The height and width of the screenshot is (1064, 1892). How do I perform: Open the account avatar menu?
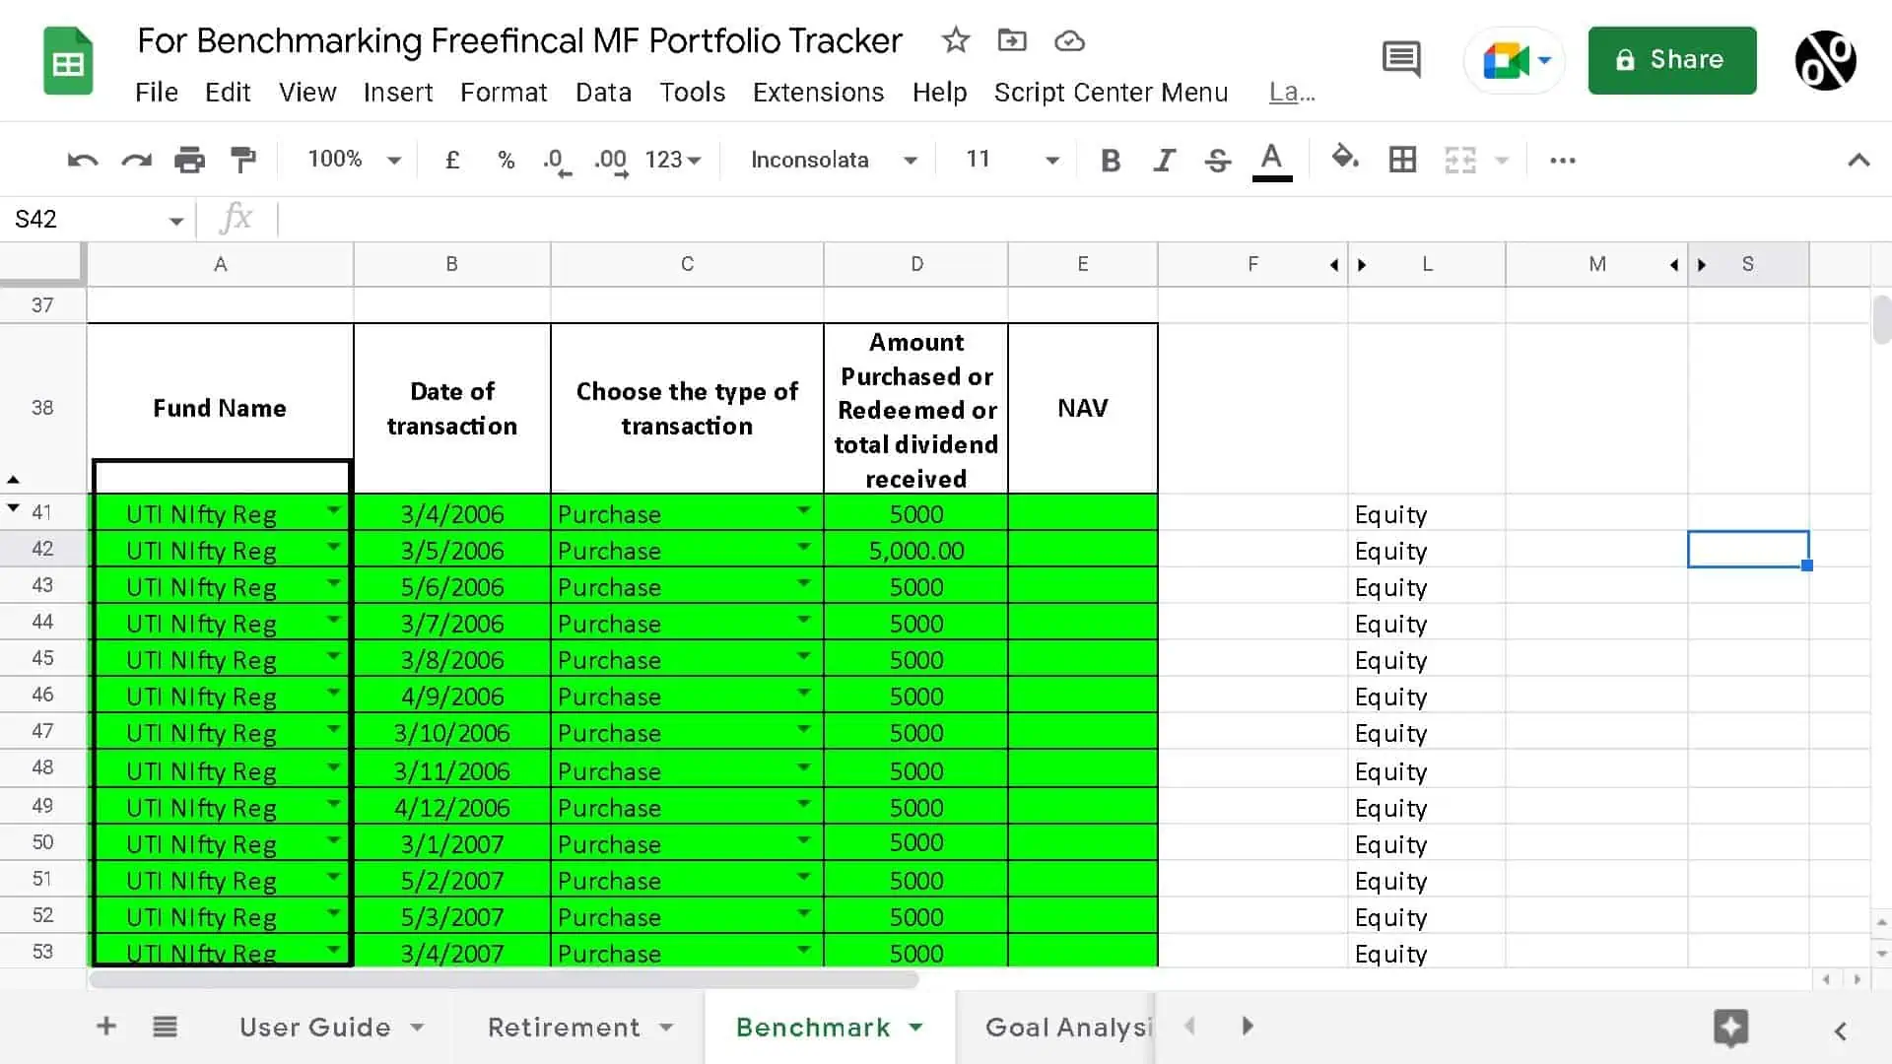point(1825,61)
